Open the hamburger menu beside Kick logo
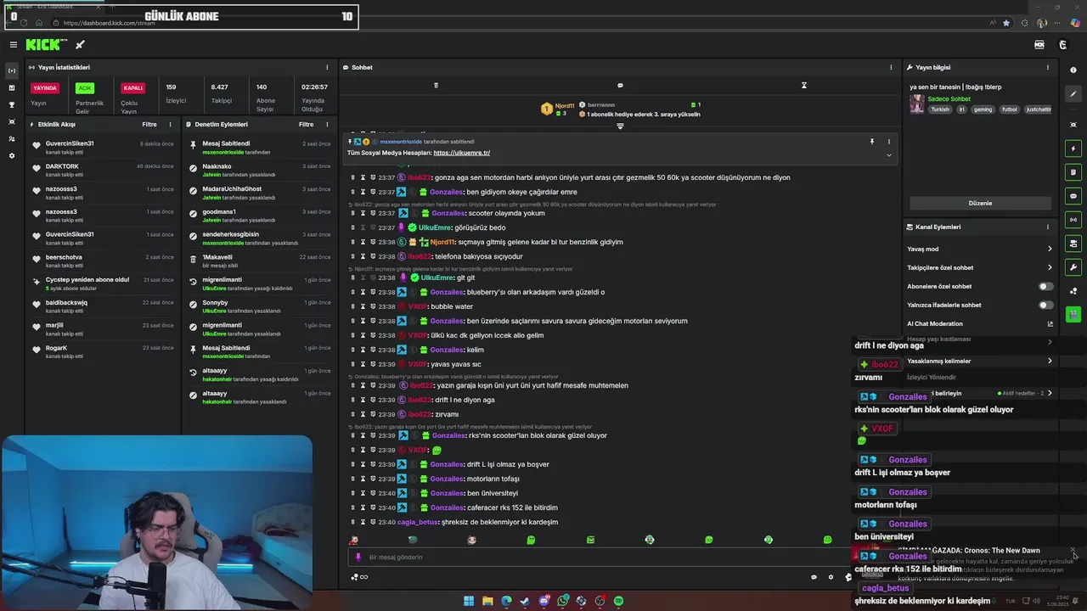The image size is (1087, 611). tap(13, 45)
